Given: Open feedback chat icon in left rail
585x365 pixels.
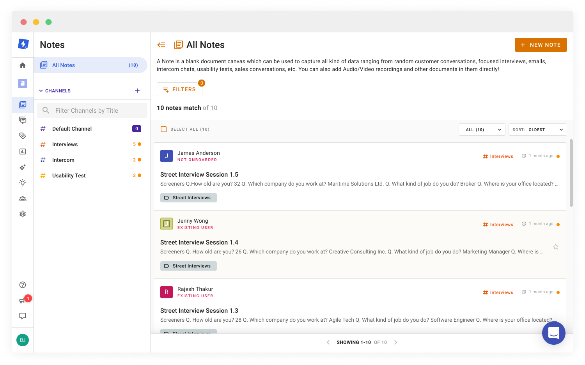Looking at the screenshot, I should pyautogui.click(x=23, y=316).
